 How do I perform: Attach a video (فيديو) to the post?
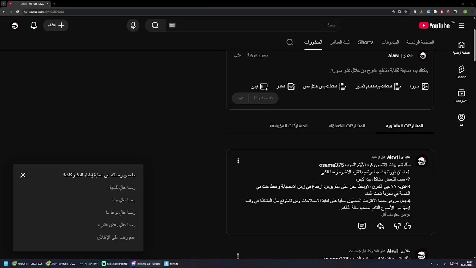tap(260, 86)
